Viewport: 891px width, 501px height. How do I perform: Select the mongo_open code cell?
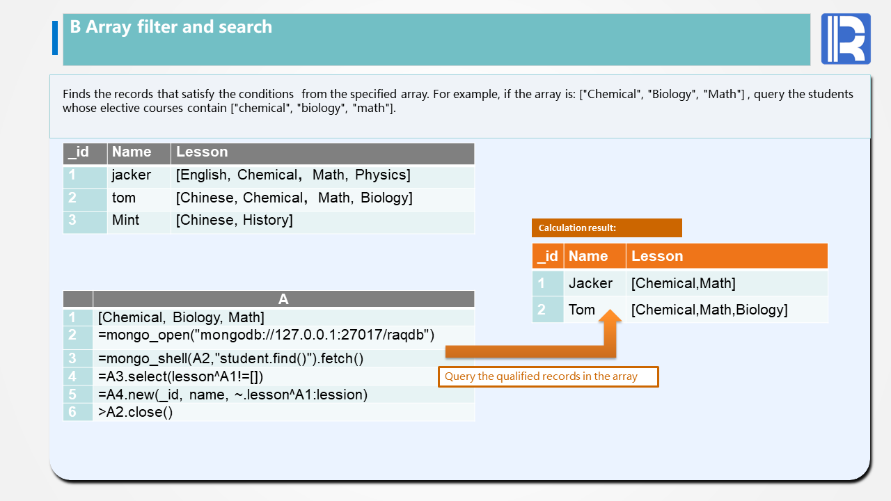267,335
